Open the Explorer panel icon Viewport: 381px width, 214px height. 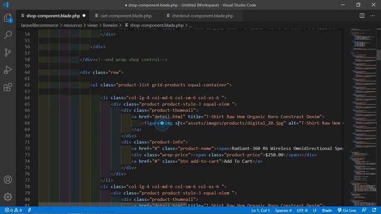click(8, 18)
